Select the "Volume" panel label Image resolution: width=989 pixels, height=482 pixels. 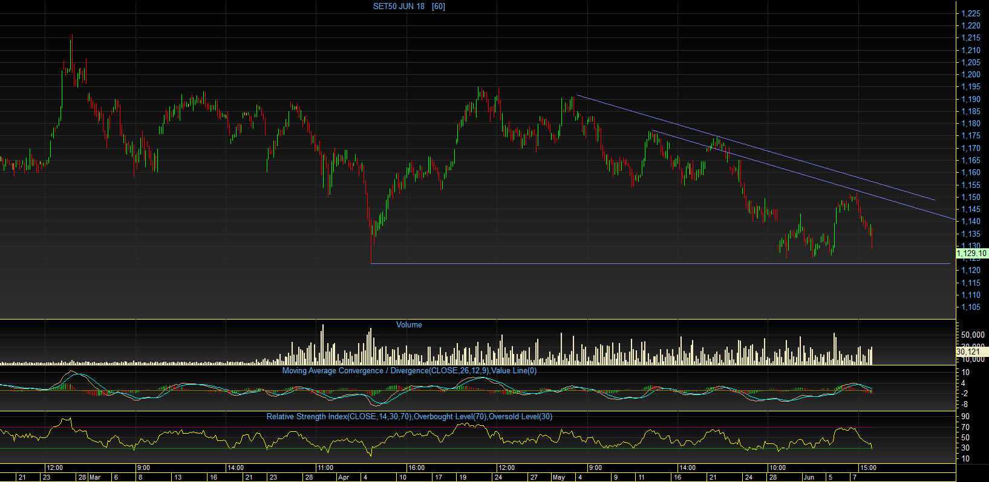click(409, 324)
